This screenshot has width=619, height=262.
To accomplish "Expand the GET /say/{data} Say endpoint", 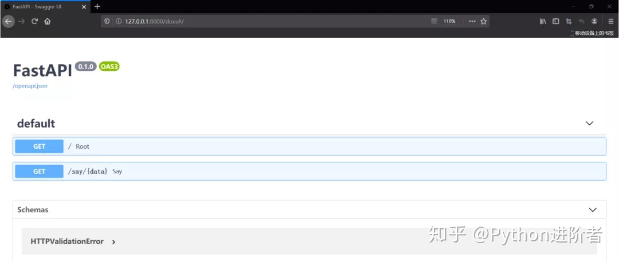I will click(x=309, y=172).
